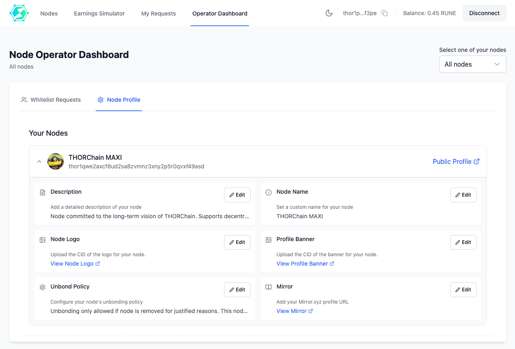Click the description text starting 'Node committed to'
Screen dimensions: 515x349
(x=150, y=216)
